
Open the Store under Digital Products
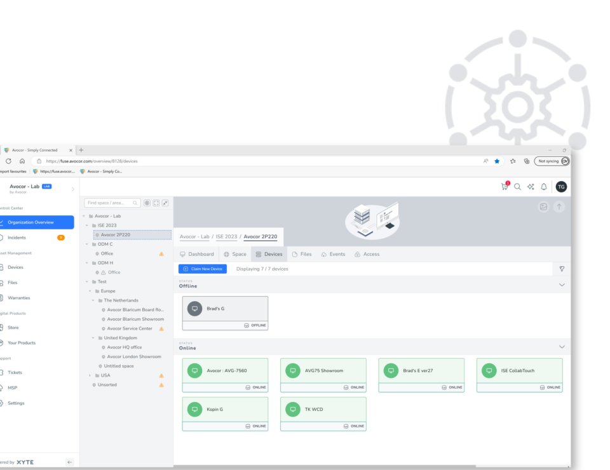tap(14, 327)
